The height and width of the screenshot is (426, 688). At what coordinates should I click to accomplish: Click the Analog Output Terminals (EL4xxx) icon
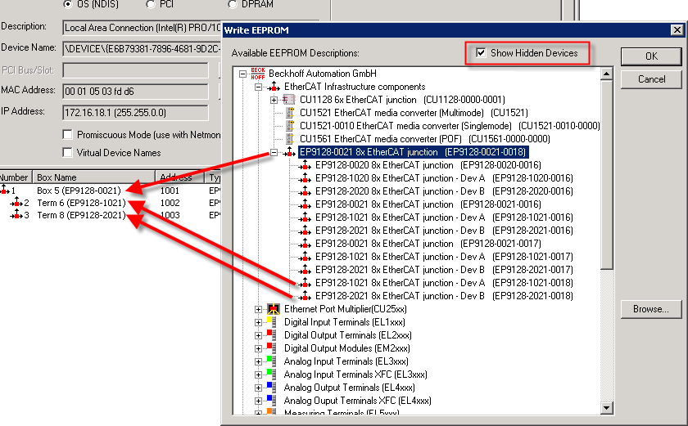coord(272,388)
